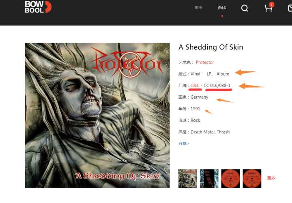
Task: Click the Germany country value
Action: pos(199,97)
